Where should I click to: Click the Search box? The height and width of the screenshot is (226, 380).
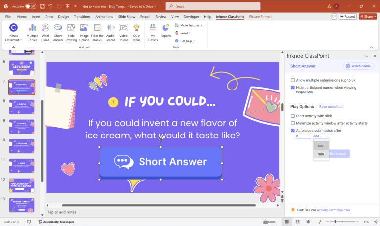213,6
